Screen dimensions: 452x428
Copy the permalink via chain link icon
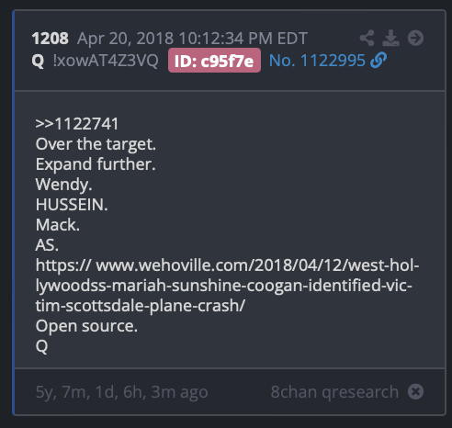coord(379,61)
